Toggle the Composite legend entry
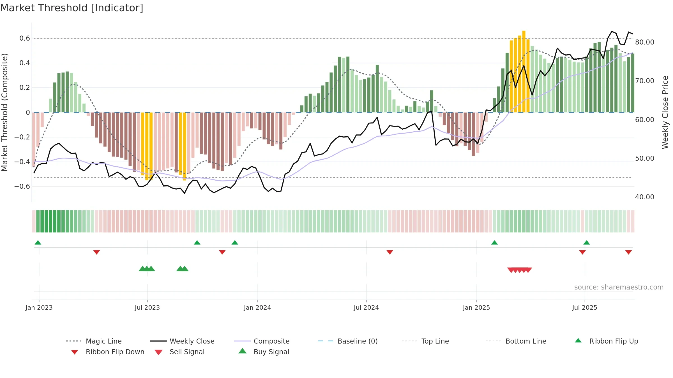The width and height of the screenshot is (673, 378). click(x=262, y=341)
